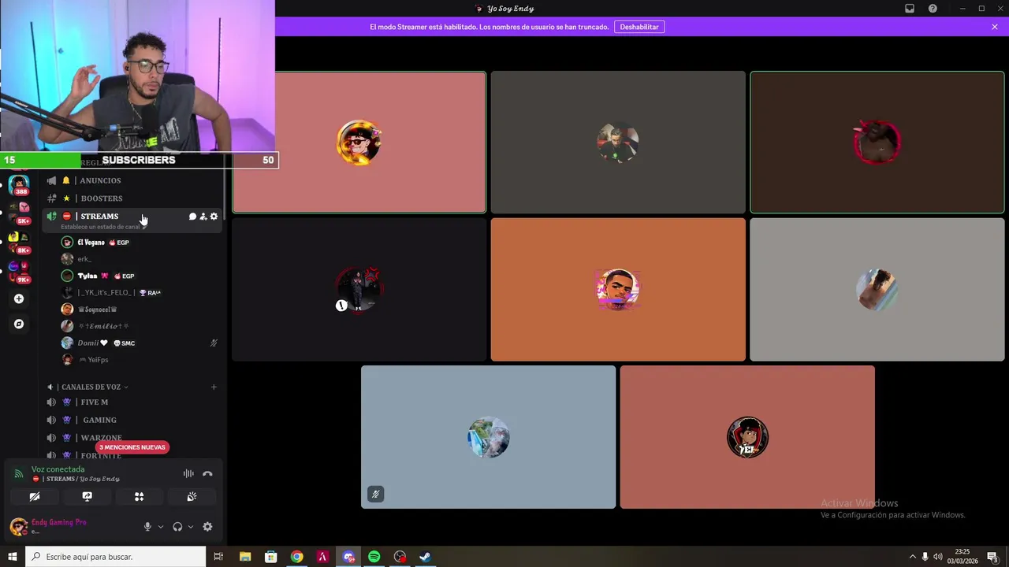Open the server with the 388 badge
1009x567 pixels.
[19, 185]
